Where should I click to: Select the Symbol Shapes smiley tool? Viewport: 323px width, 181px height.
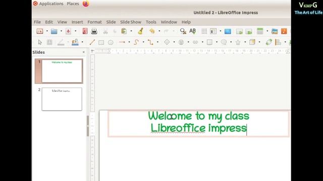(181, 42)
